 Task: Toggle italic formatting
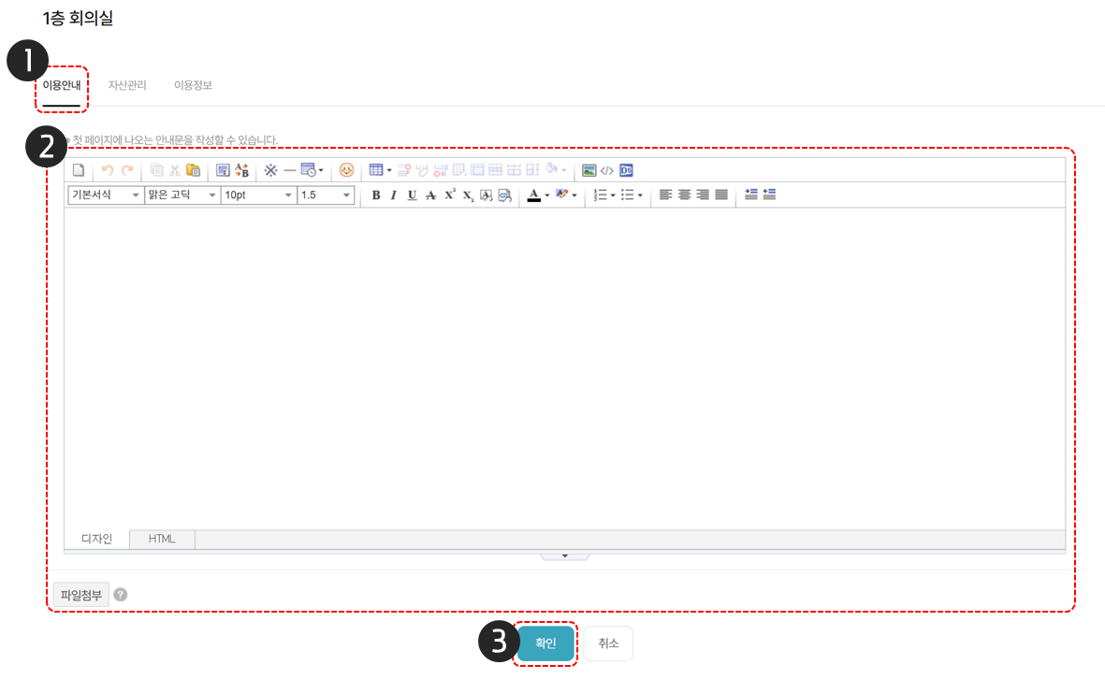click(394, 195)
